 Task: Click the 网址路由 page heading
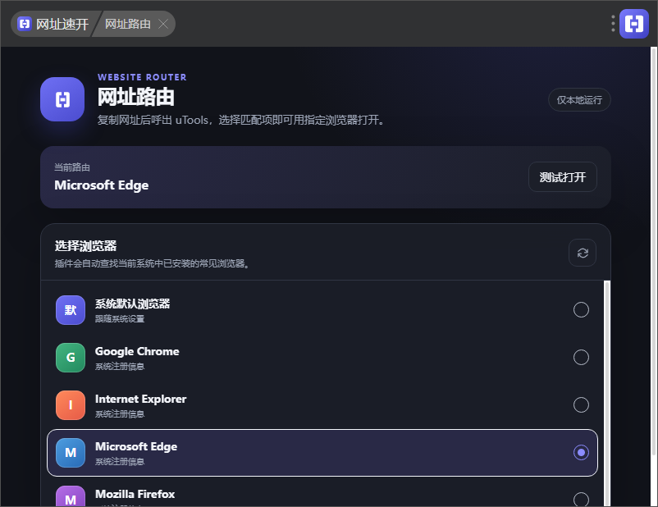point(136,97)
